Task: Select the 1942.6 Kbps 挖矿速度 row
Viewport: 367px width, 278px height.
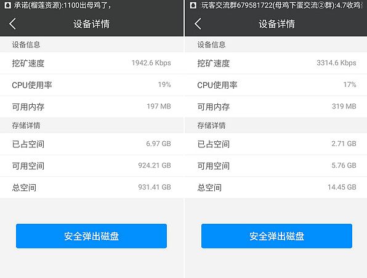Action: [92, 63]
